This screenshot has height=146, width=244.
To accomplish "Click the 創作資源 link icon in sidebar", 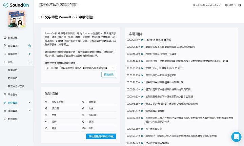I will (5, 103).
